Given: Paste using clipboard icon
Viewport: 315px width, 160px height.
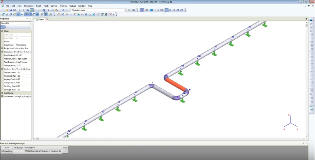Looking at the screenshot, I should pyautogui.click(x=56, y=10).
